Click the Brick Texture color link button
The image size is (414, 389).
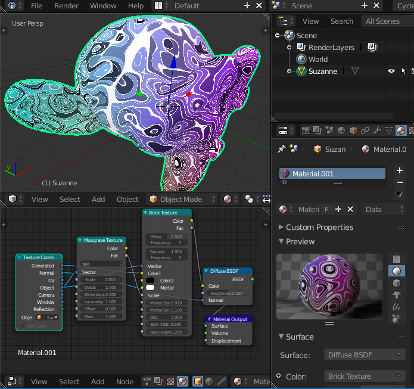click(365, 376)
